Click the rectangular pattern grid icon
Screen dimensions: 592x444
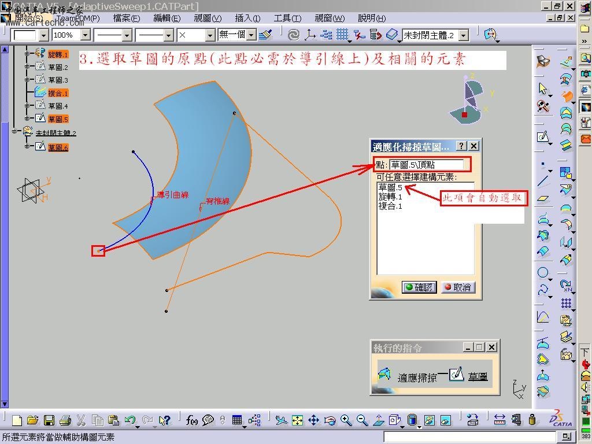point(566,303)
